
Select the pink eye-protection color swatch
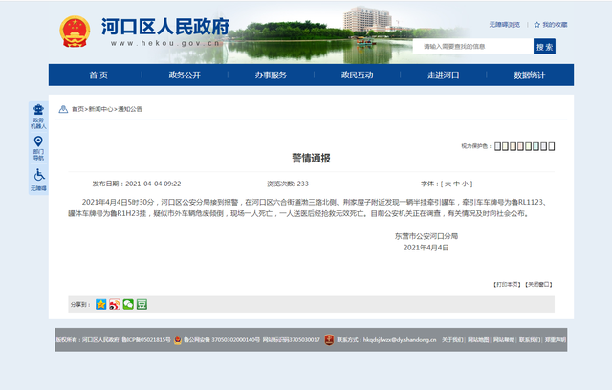520,146
